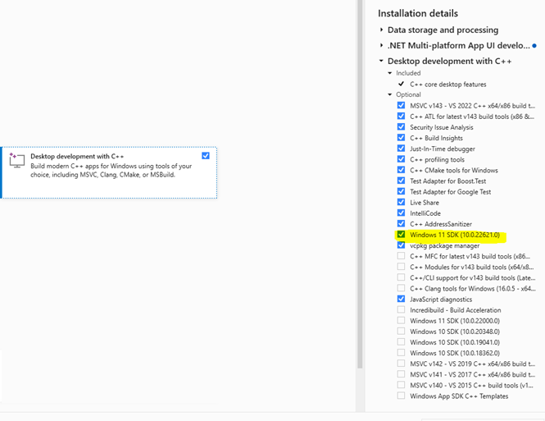Collapse the Optional group
545x421 pixels.
[x=389, y=94]
